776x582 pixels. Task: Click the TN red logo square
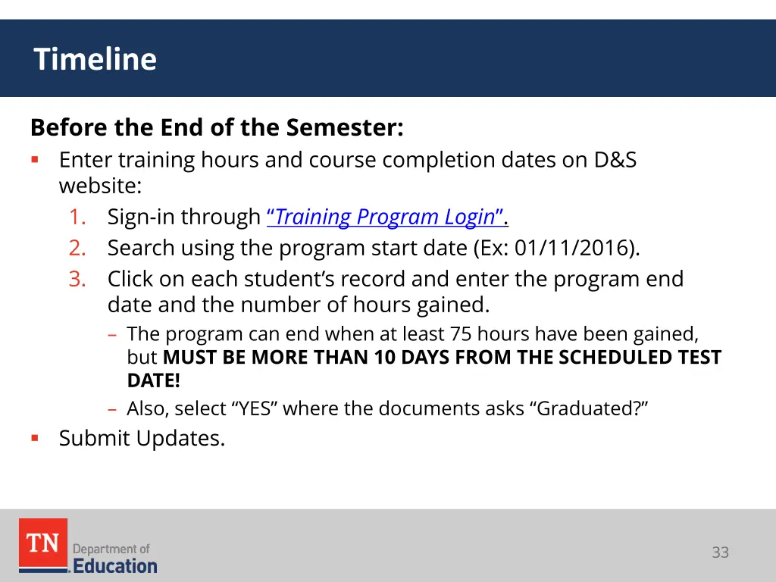click(43, 544)
